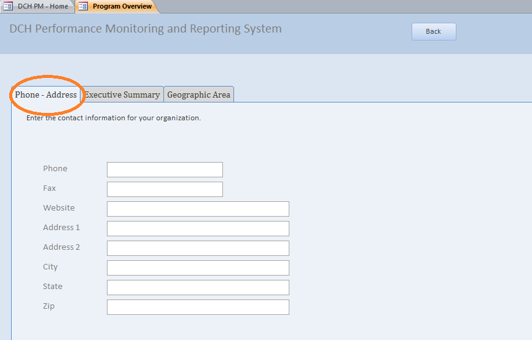Click the form icon on Program Overview tab

tap(83, 6)
